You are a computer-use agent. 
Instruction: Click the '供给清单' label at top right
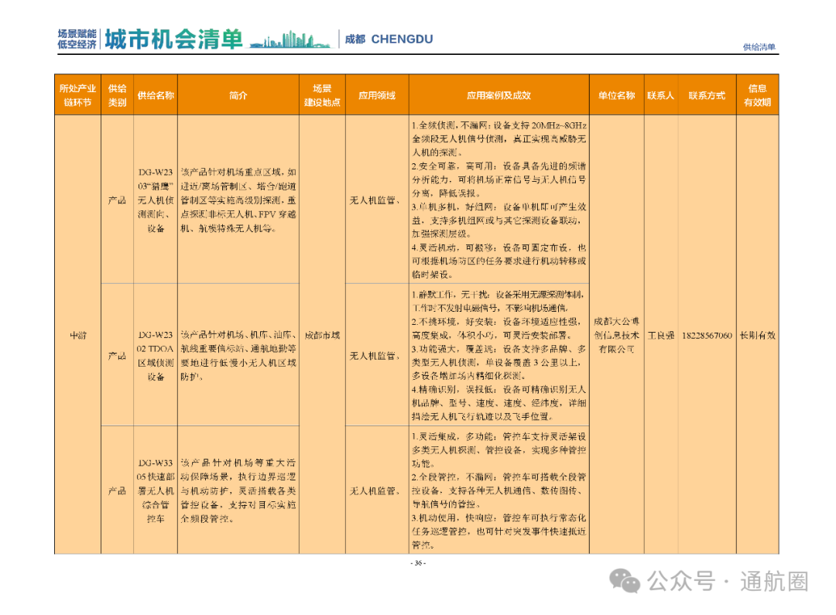pos(759,47)
